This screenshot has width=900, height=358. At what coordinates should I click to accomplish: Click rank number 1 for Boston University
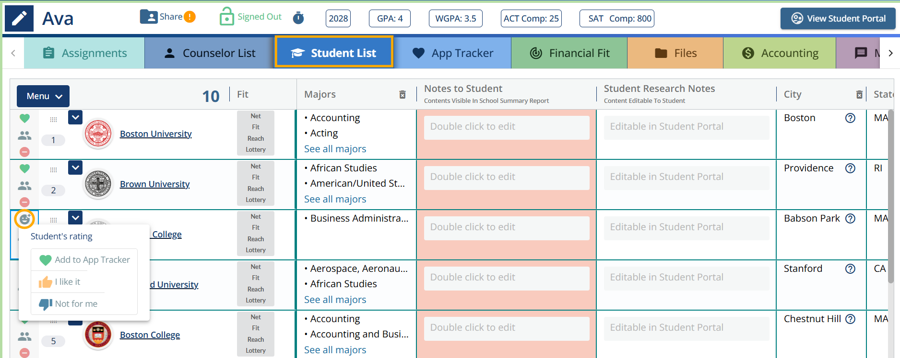point(53,140)
